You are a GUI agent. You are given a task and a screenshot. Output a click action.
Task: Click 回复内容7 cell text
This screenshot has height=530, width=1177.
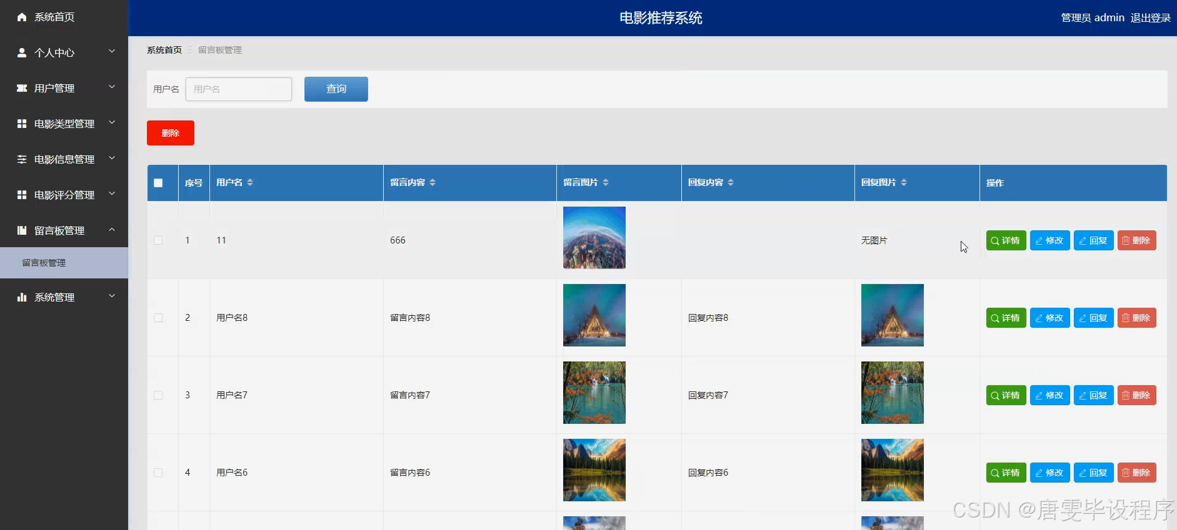click(708, 395)
